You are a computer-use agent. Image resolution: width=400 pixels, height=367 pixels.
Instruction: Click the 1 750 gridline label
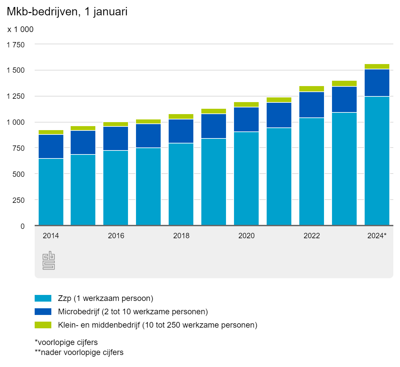[16, 44]
